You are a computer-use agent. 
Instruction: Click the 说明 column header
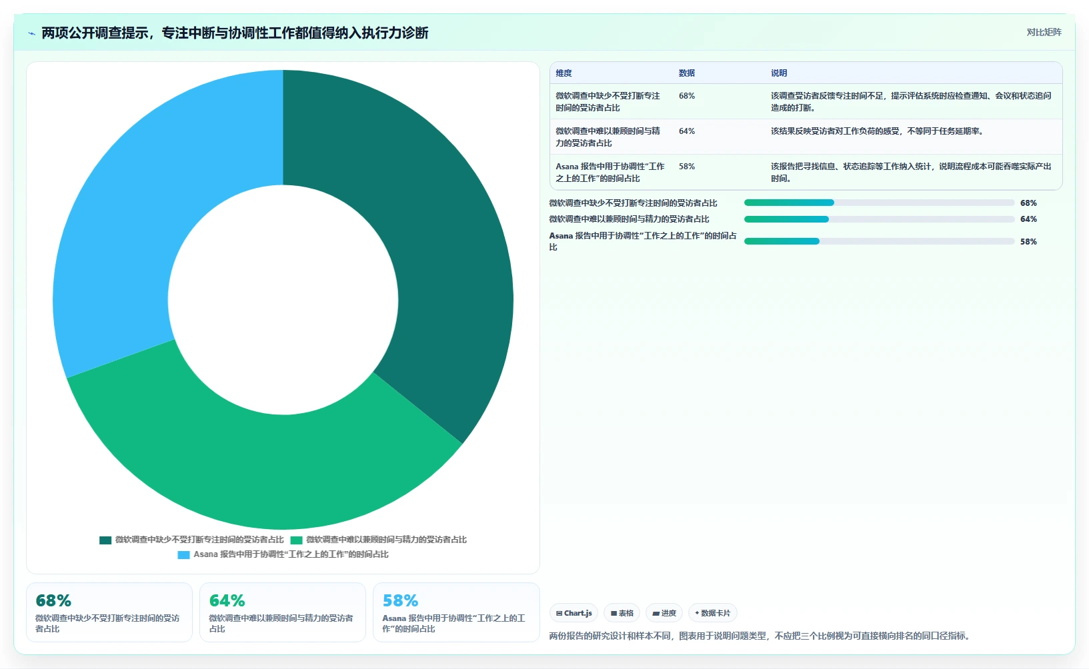[x=779, y=73]
